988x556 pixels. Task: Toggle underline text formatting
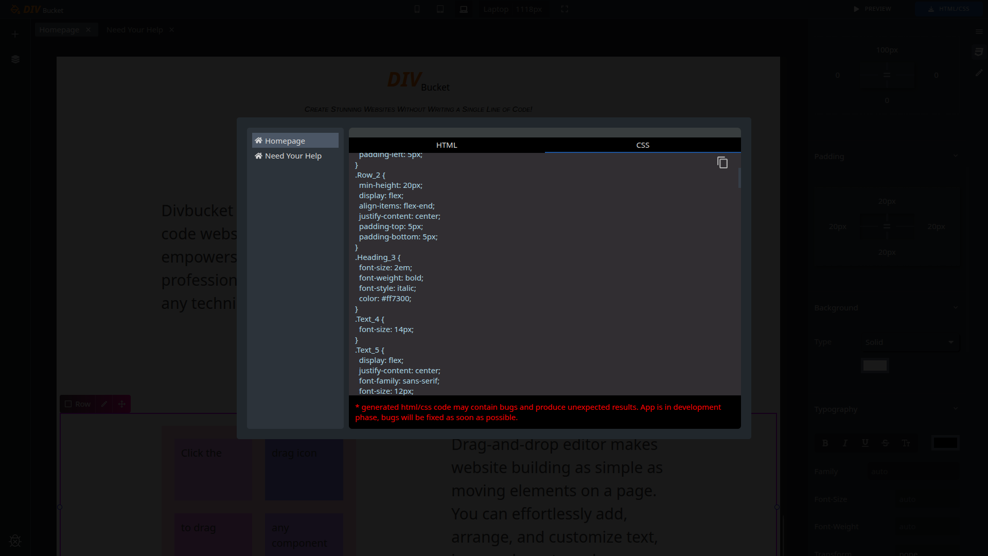pos(865,443)
